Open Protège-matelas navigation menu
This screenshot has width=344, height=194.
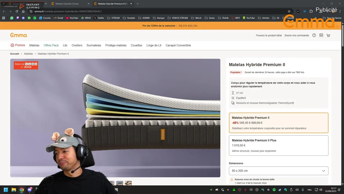point(116,45)
